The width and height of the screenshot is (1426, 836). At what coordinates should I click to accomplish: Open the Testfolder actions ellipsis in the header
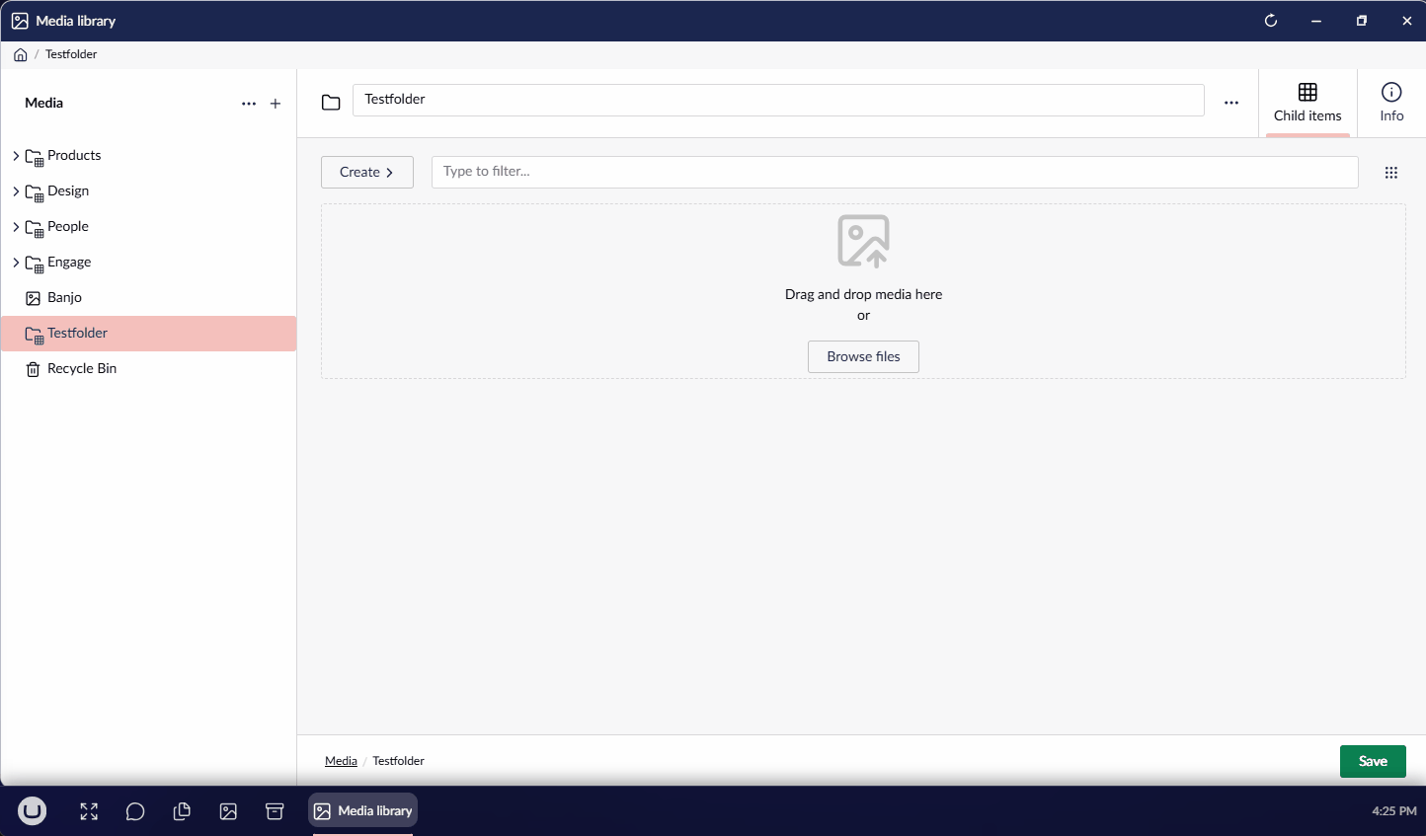[1231, 103]
